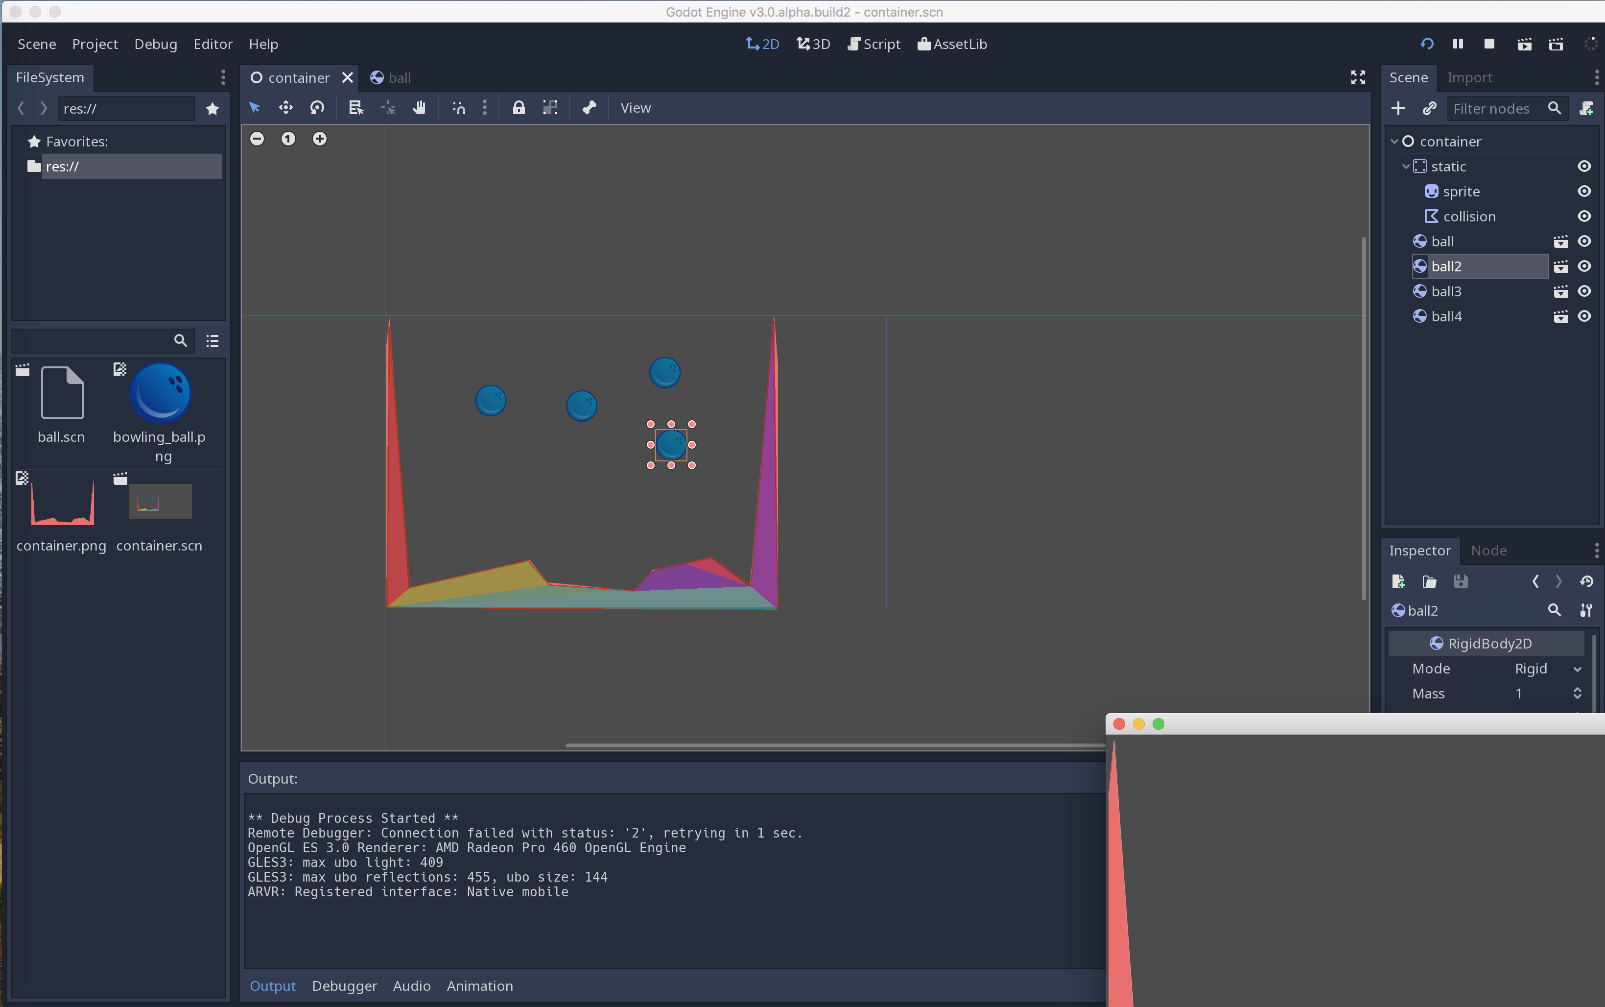Play the edited scene clapperboard icon

[1524, 44]
